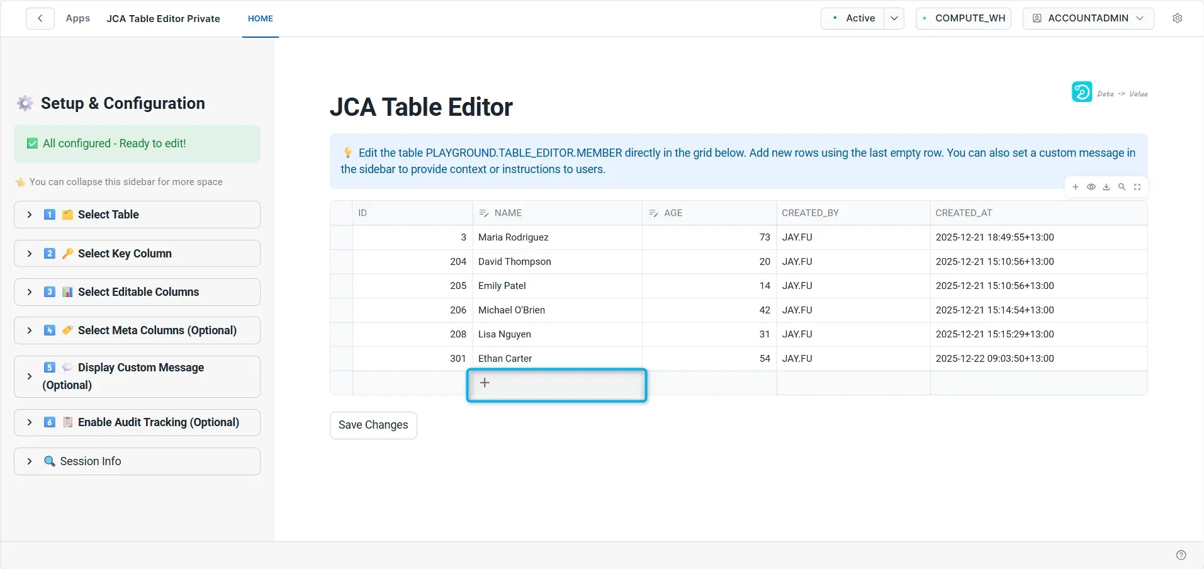Select the COMPUTE_WH warehouse button

(x=963, y=18)
